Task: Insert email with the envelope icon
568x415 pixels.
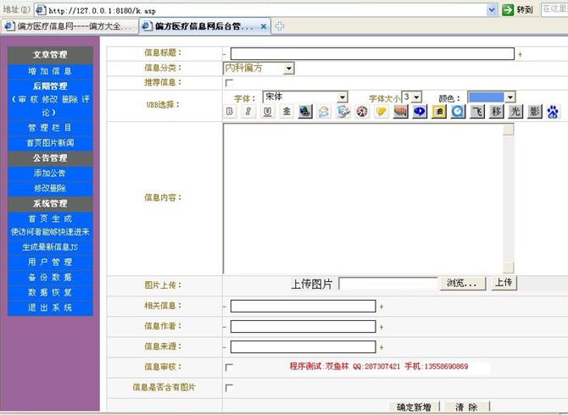Action: 324,112
